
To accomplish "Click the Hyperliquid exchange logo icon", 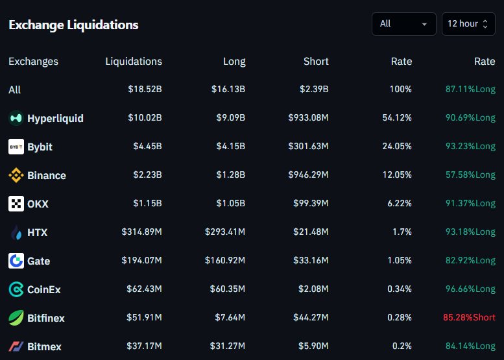I will [x=16, y=118].
